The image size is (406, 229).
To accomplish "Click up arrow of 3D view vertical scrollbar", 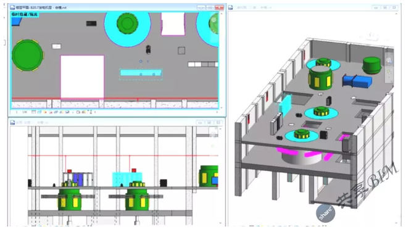I will (x=396, y=14).
